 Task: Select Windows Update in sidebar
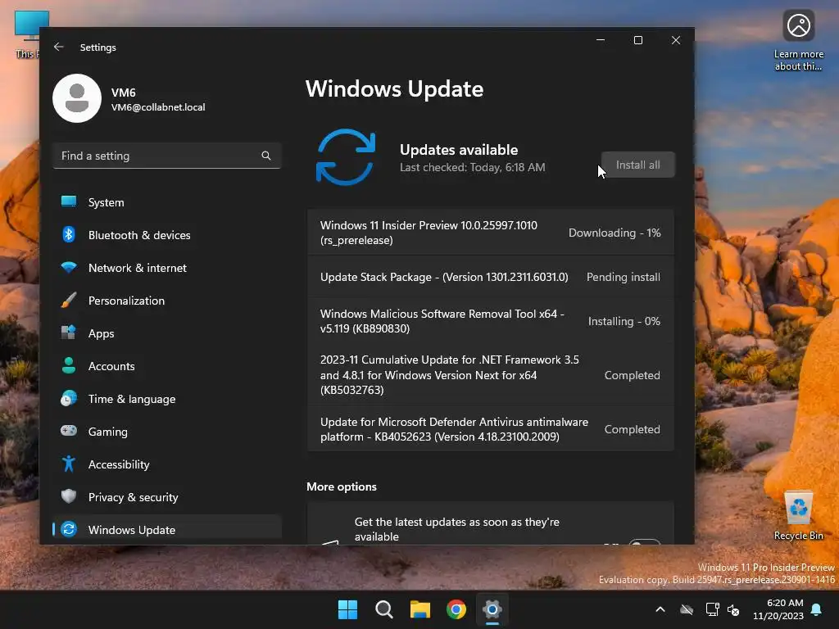(x=167, y=530)
